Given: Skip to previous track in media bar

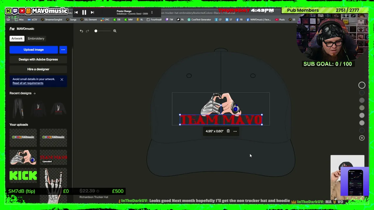Looking at the screenshot, I should (76, 12).
